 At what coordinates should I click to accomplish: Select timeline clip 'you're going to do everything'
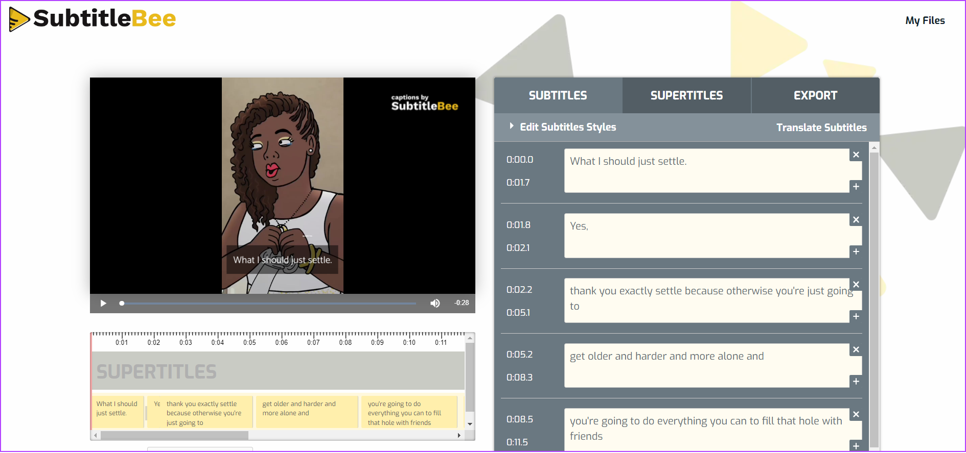409,412
